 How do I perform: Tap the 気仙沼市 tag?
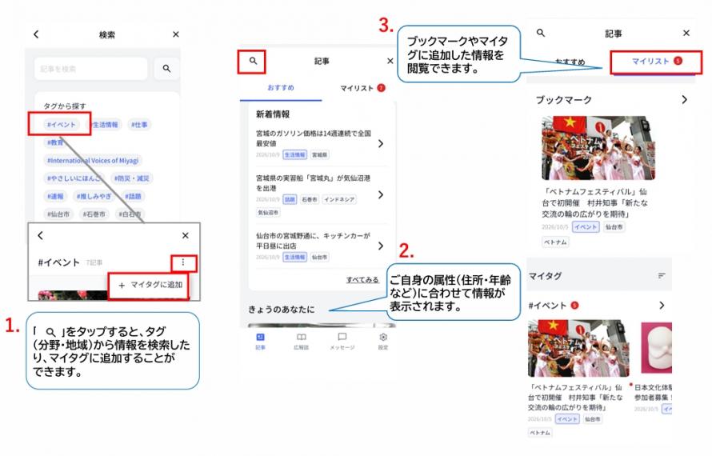click(268, 212)
